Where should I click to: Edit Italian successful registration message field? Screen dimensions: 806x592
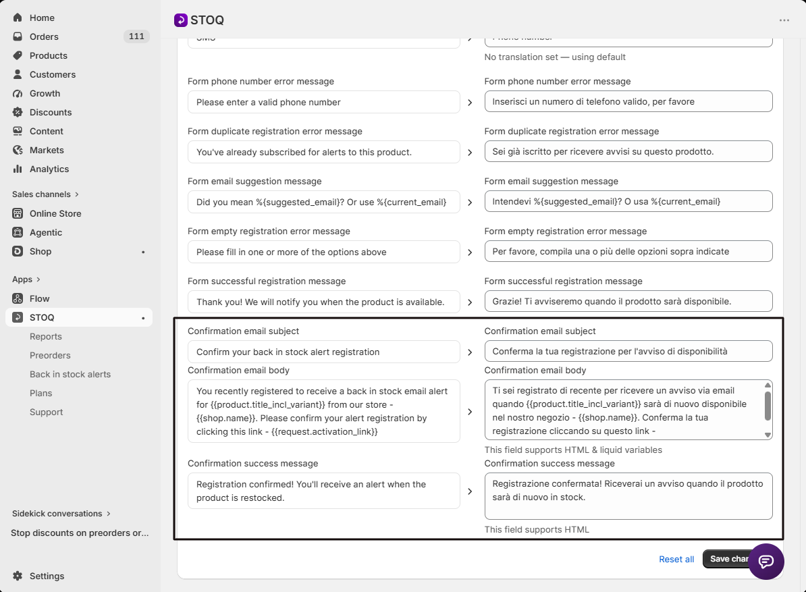(628, 301)
